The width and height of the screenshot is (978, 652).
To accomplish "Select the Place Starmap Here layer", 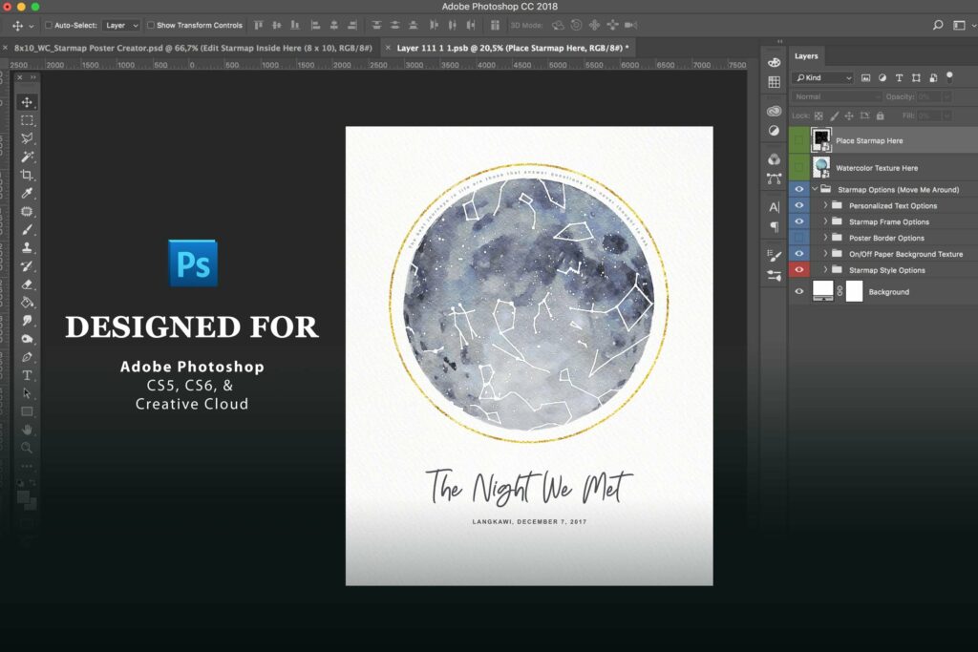I will (x=867, y=140).
